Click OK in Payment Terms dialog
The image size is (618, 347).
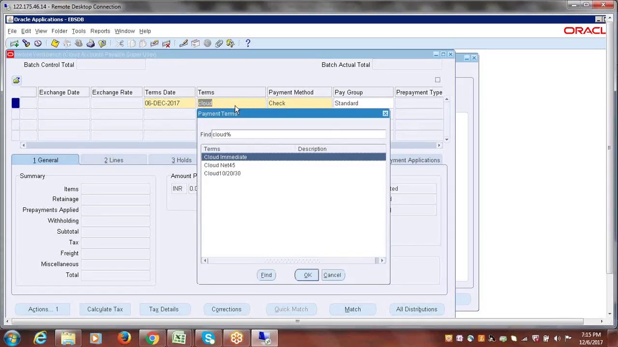pos(308,275)
